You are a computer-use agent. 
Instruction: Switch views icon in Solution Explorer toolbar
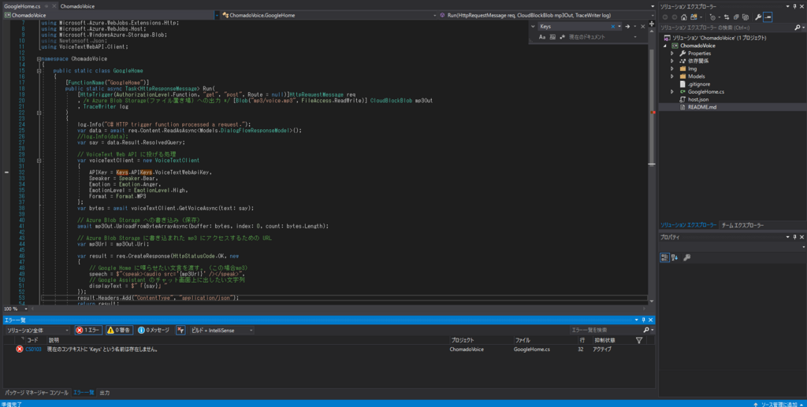click(x=694, y=17)
